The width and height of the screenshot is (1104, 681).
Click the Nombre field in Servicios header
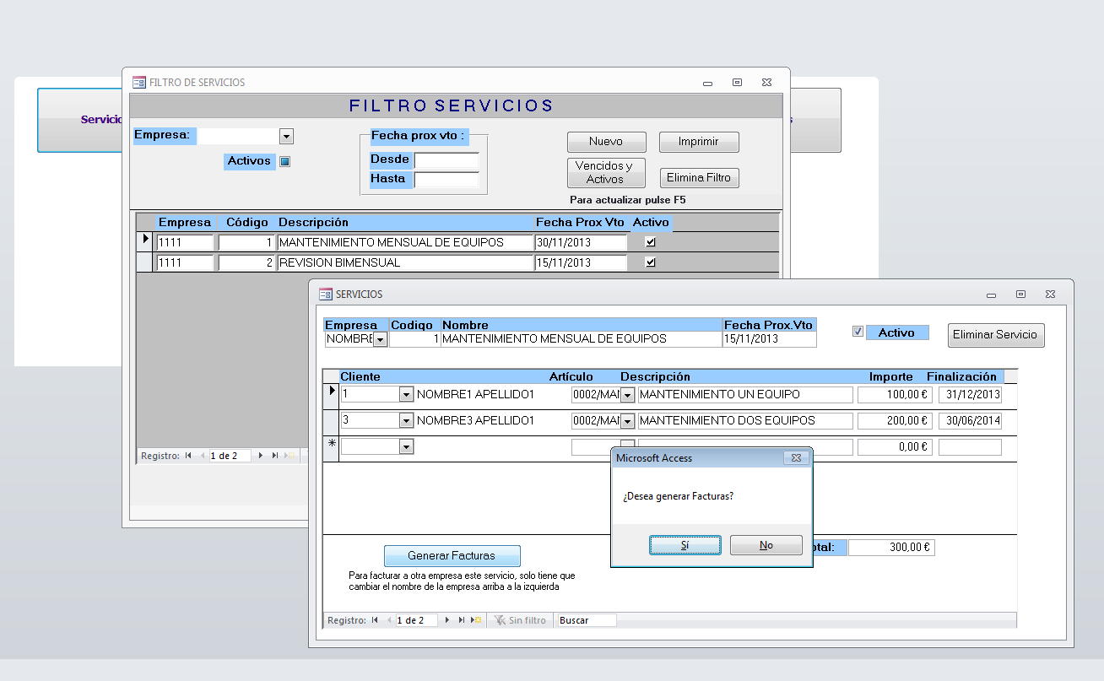click(x=582, y=339)
